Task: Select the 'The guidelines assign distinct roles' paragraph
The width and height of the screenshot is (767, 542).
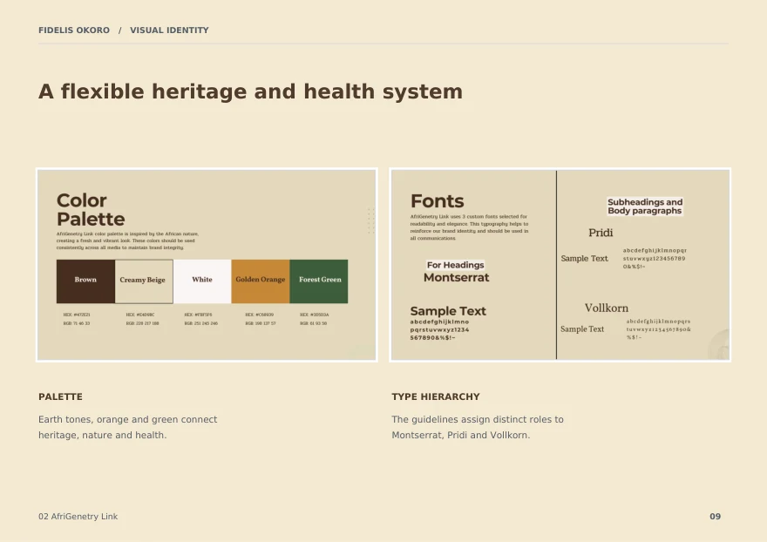Action: click(478, 427)
